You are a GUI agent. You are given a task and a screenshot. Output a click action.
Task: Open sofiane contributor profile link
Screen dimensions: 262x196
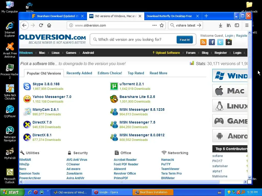pyautogui.click(x=217, y=156)
